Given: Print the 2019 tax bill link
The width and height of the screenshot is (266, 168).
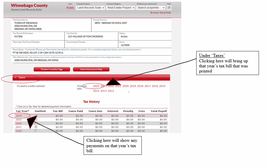Looking at the screenshot, I should pos(133,86).
